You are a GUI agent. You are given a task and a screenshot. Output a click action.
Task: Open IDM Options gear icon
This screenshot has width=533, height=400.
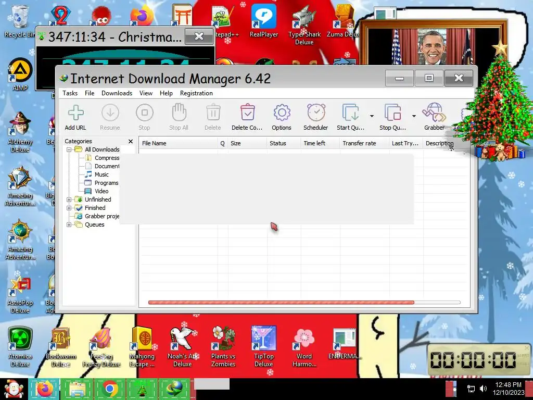click(x=282, y=113)
